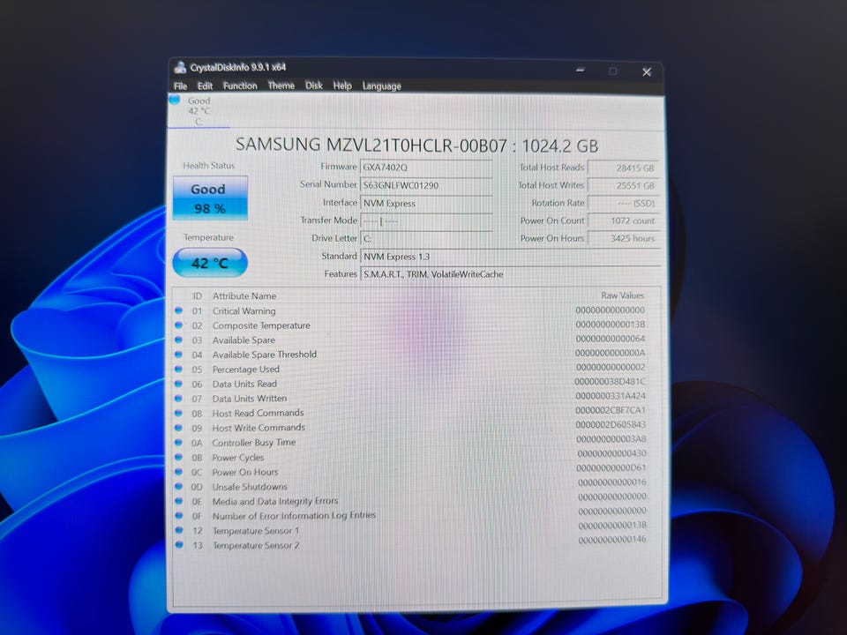Select the Available Spare attribute name
847x635 pixels.
click(244, 340)
